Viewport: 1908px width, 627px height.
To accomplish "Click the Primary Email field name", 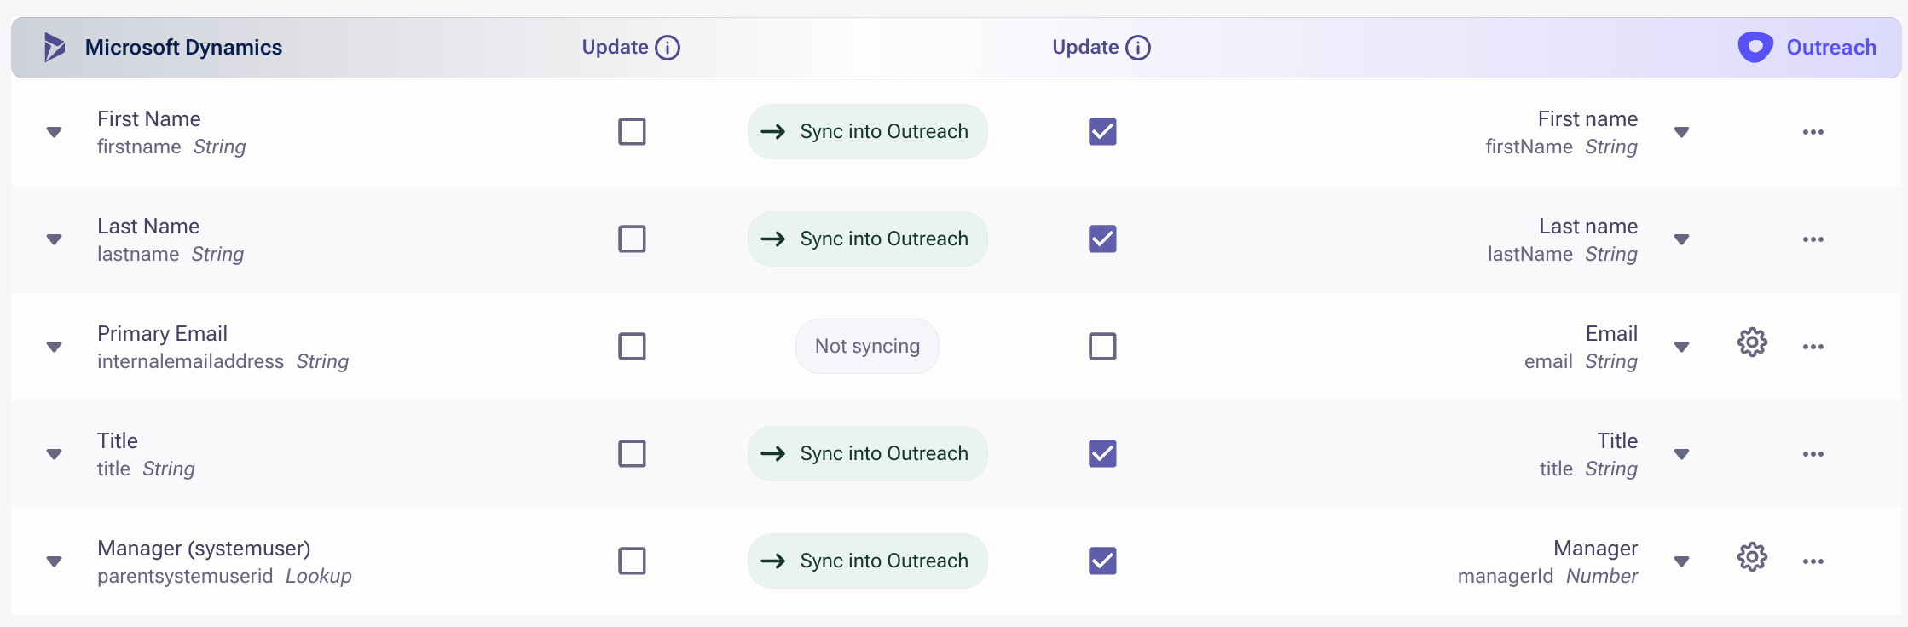I will pyautogui.click(x=162, y=334).
